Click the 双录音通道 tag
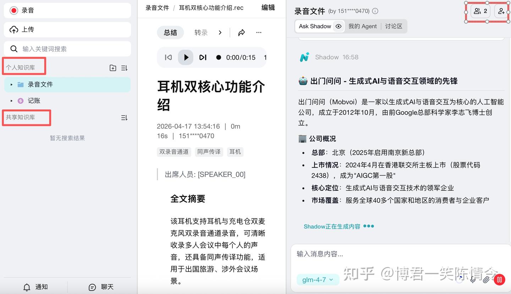511x294 pixels. 174,152
